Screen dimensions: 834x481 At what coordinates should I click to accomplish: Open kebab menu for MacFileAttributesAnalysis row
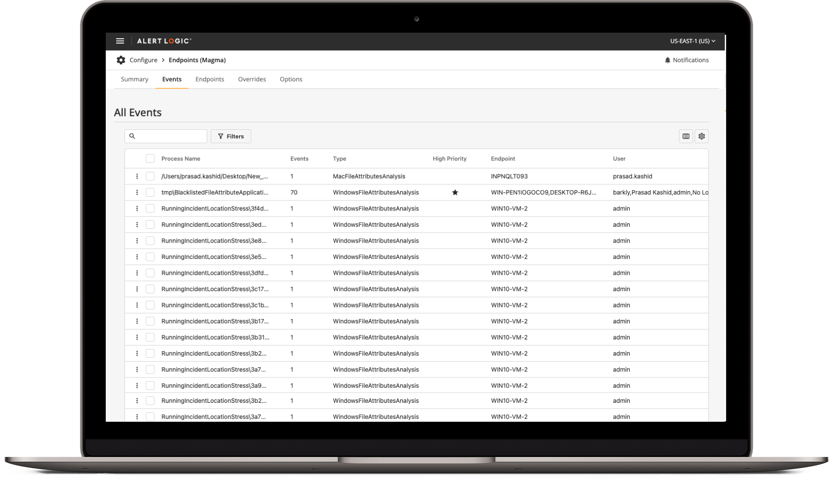coord(137,177)
